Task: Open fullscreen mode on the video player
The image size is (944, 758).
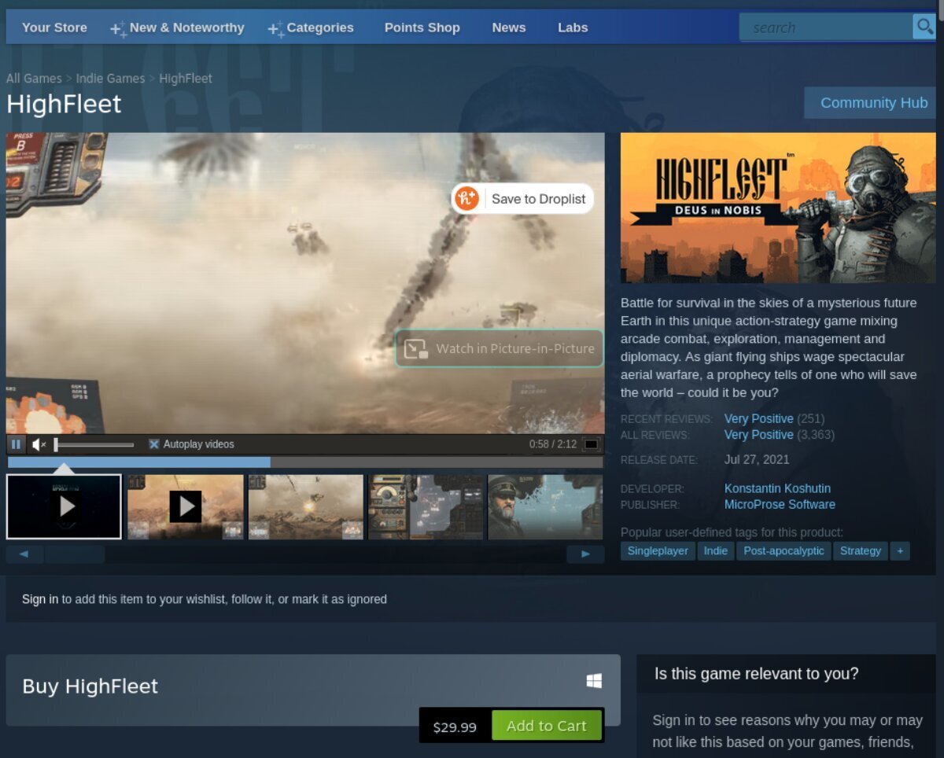Action: point(591,443)
